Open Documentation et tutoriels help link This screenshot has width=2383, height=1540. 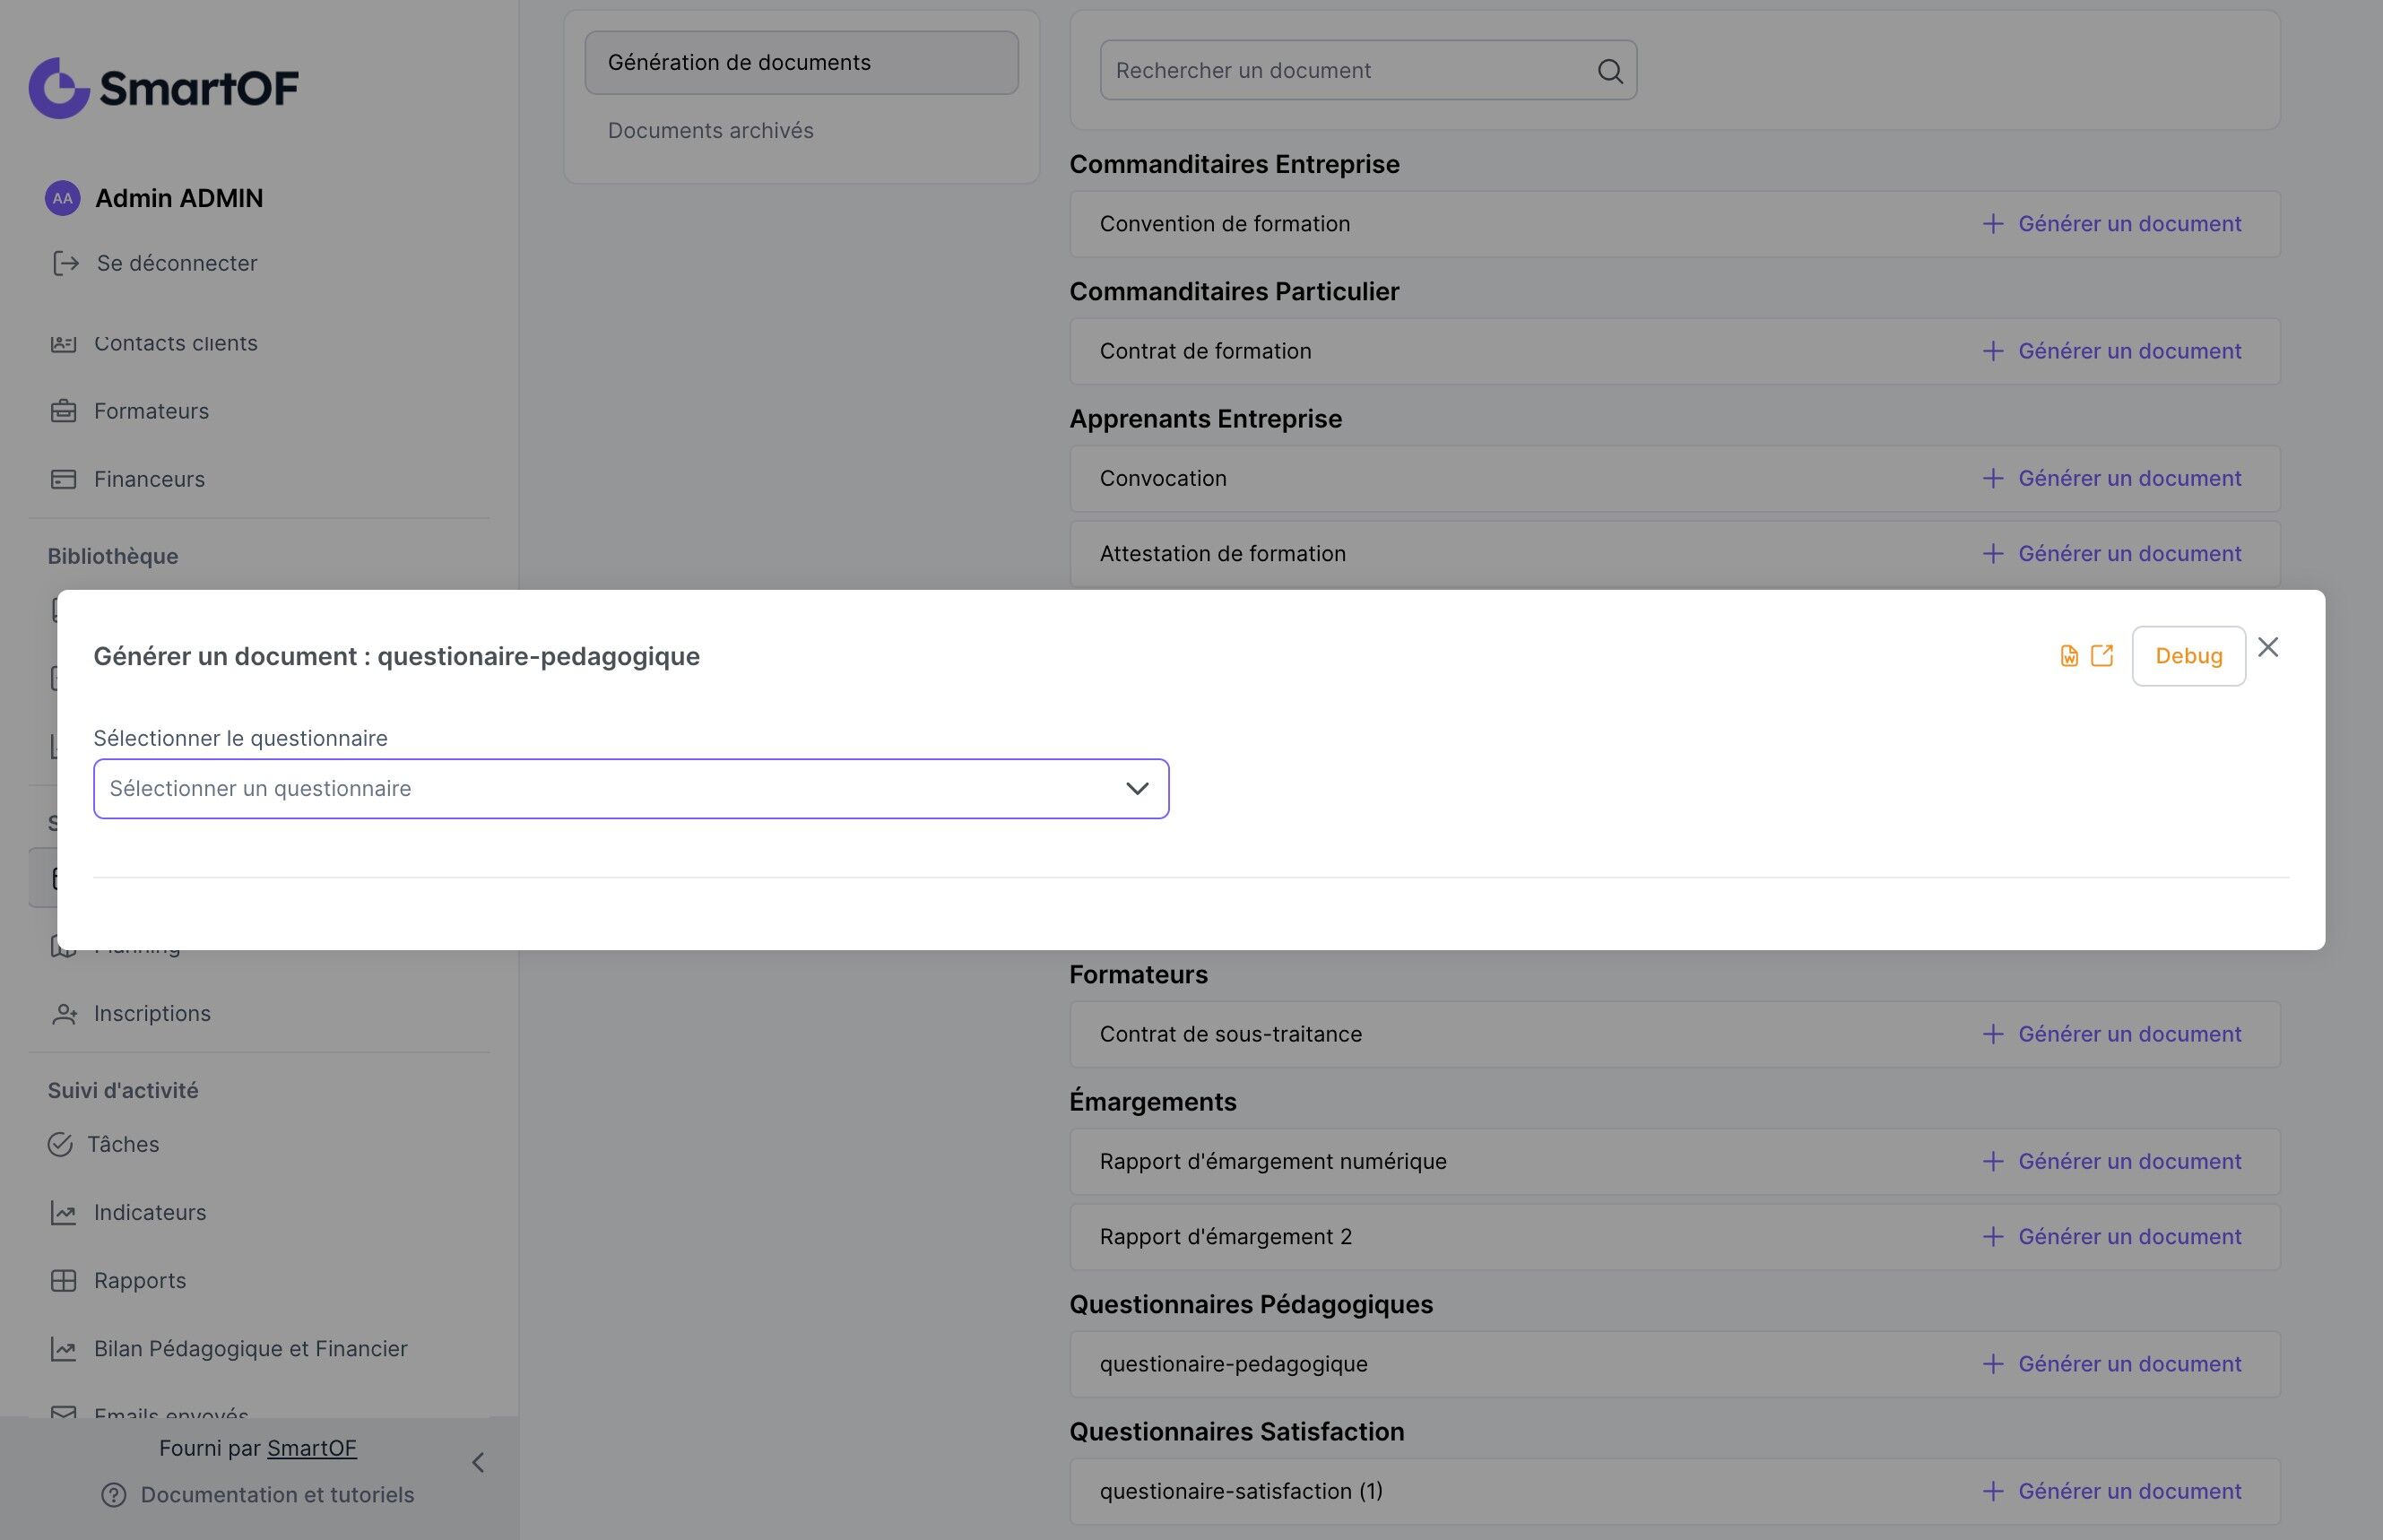coord(277,1495)
